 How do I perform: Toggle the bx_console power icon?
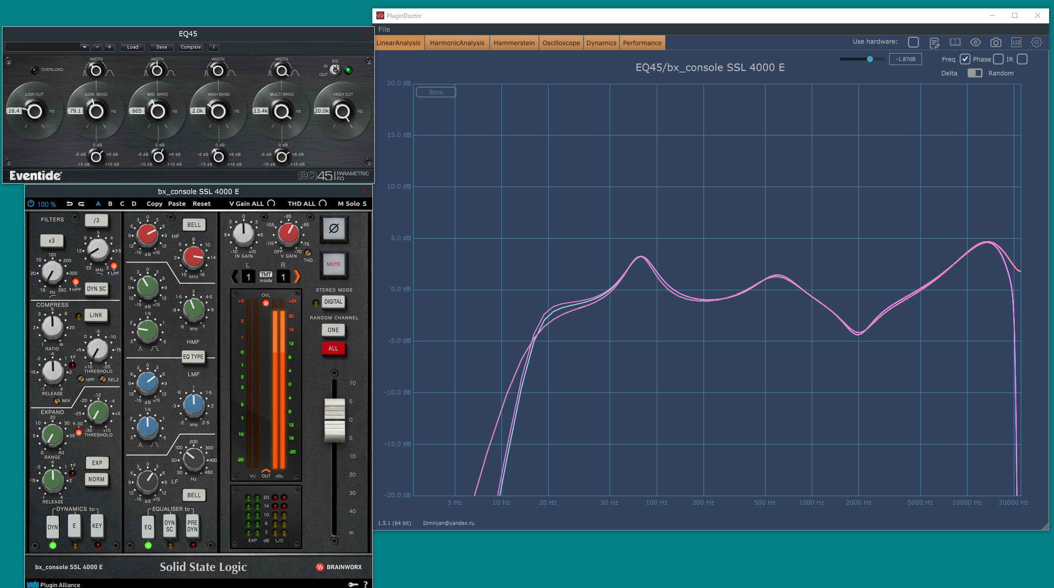31,204
